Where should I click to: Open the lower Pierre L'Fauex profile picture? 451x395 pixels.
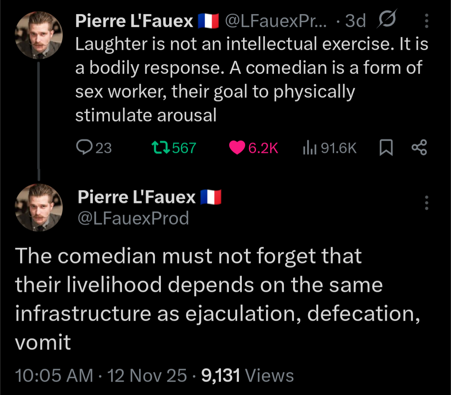(39, 208)
